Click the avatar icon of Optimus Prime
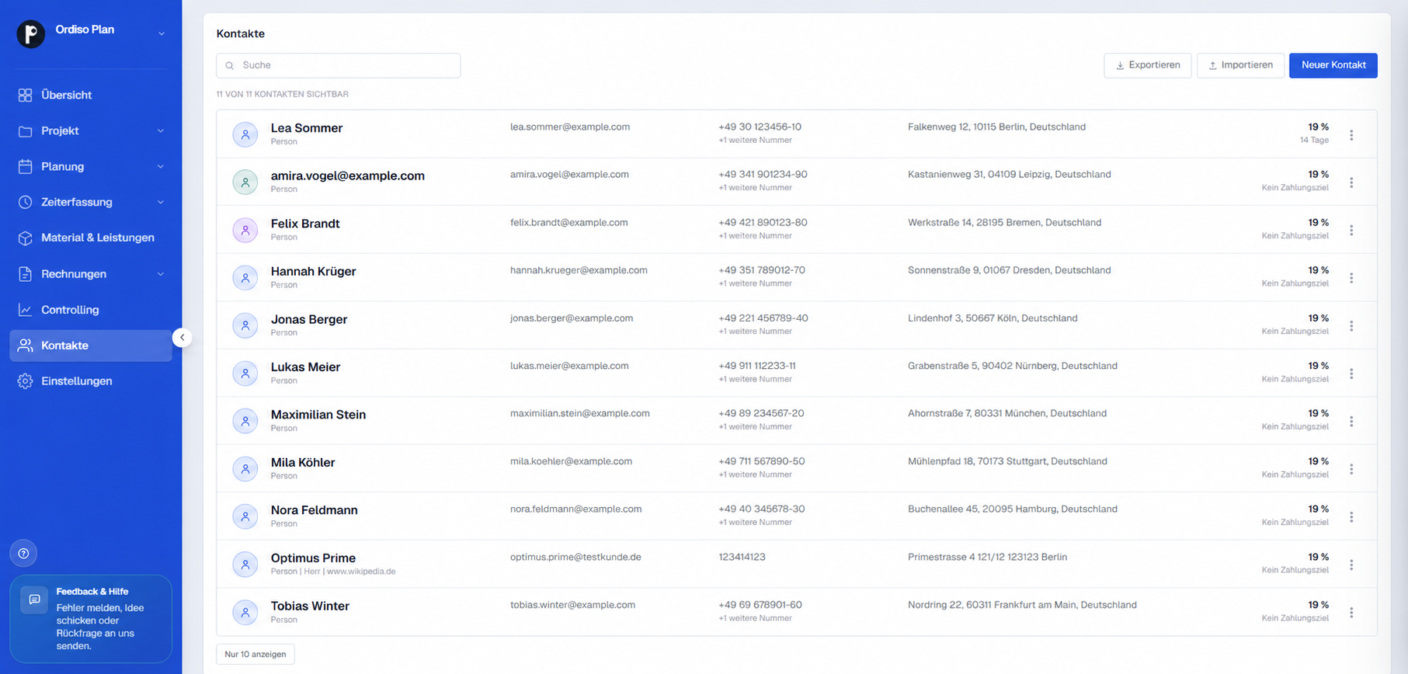Viewport: 1408px width, 674px height. [245, 565]
